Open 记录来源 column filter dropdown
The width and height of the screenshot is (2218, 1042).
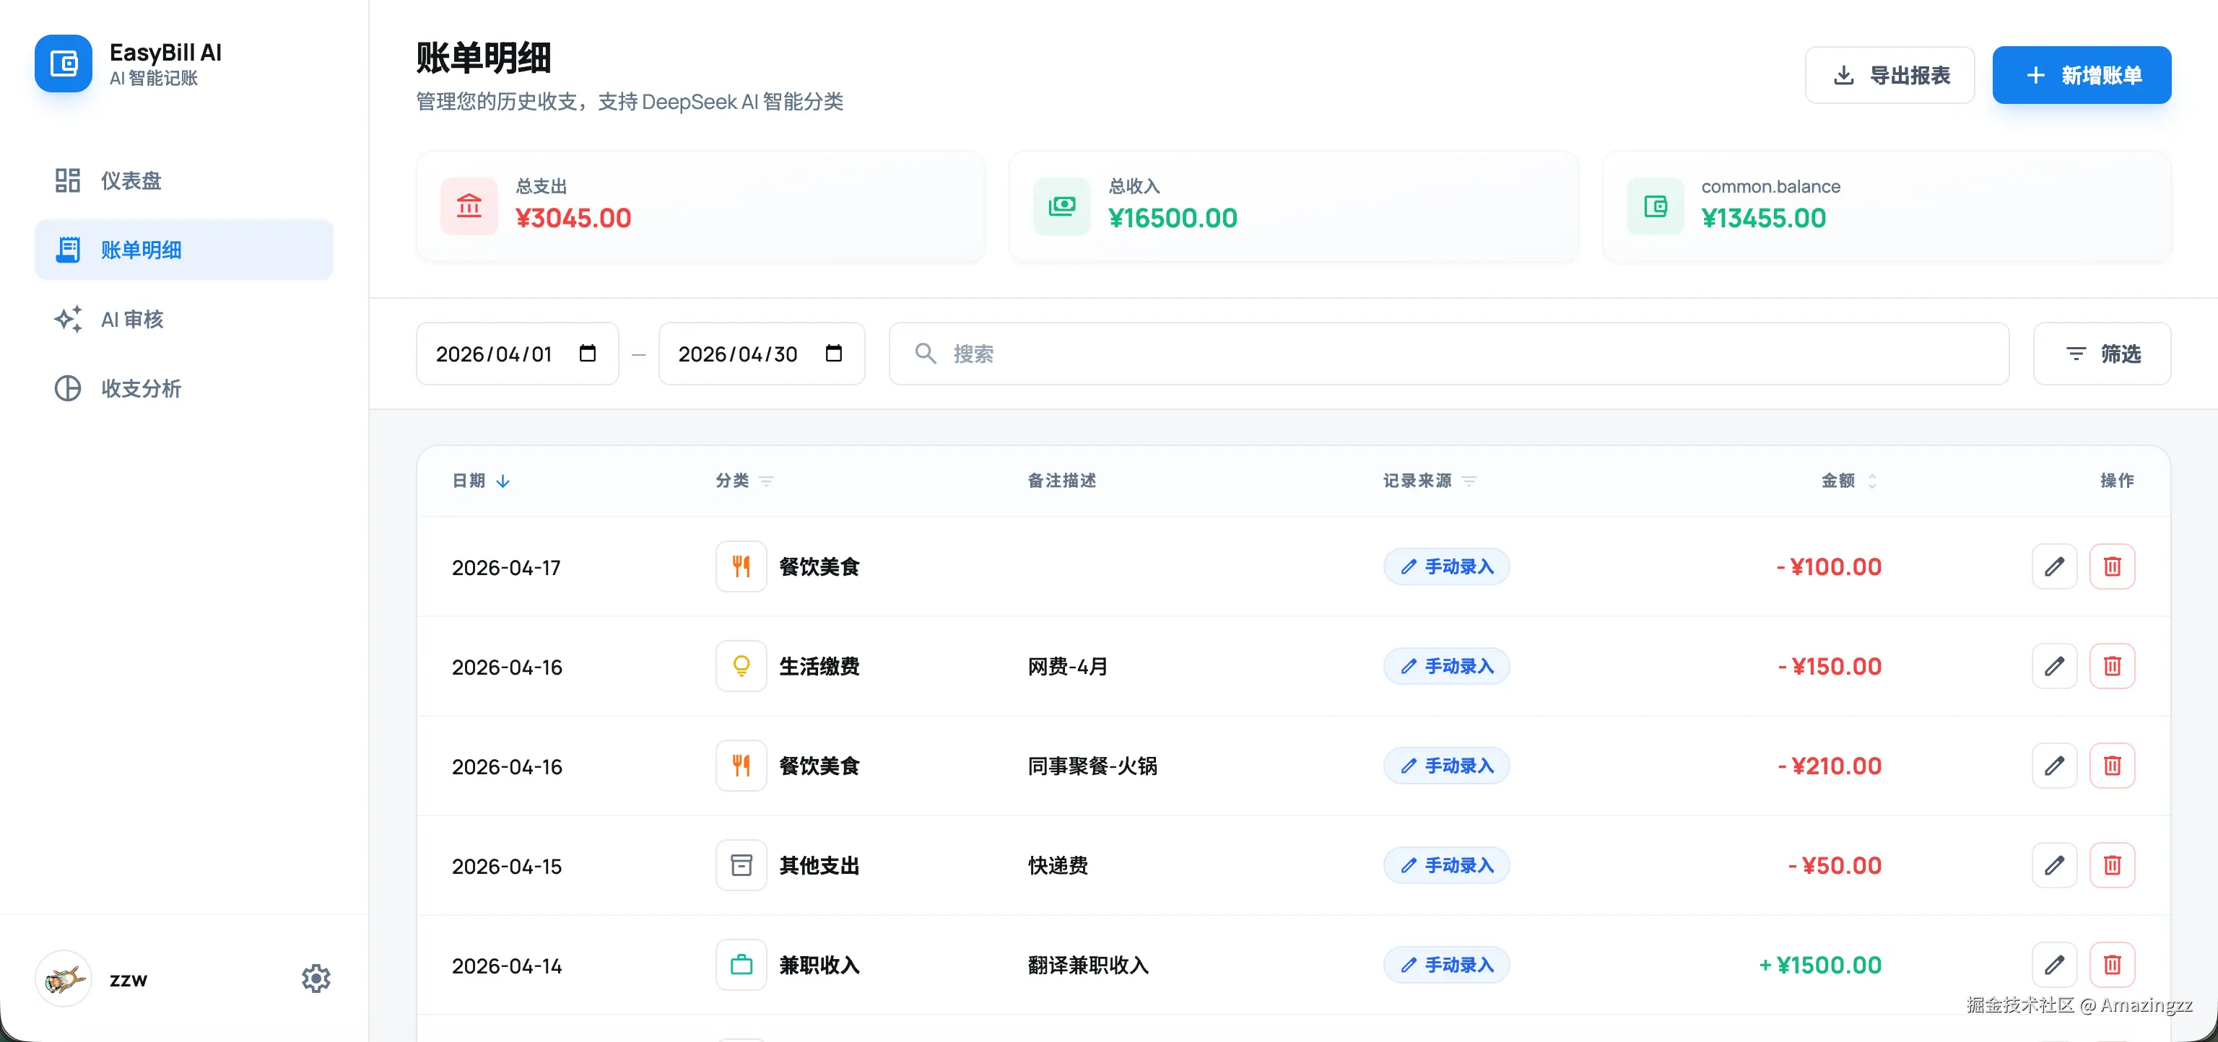pyautogui.click(x=1469, y=481)
